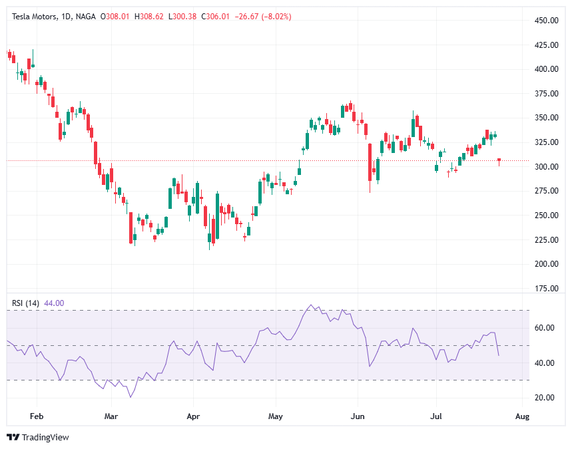This screenshot has width=572, height=449.
Task: Click the close price C306.01 value
Action: pos(216,16)
